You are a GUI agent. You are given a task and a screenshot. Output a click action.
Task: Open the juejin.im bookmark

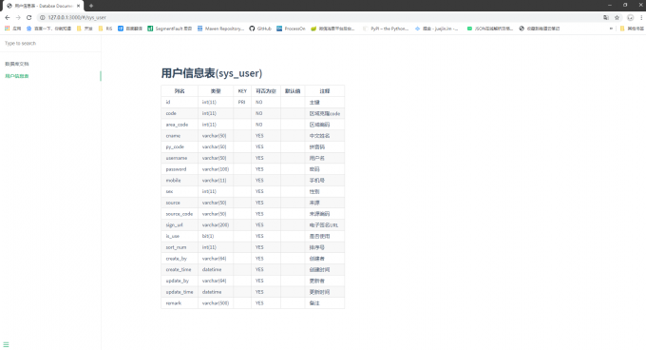pyautogui.click(x=437, y=29)
